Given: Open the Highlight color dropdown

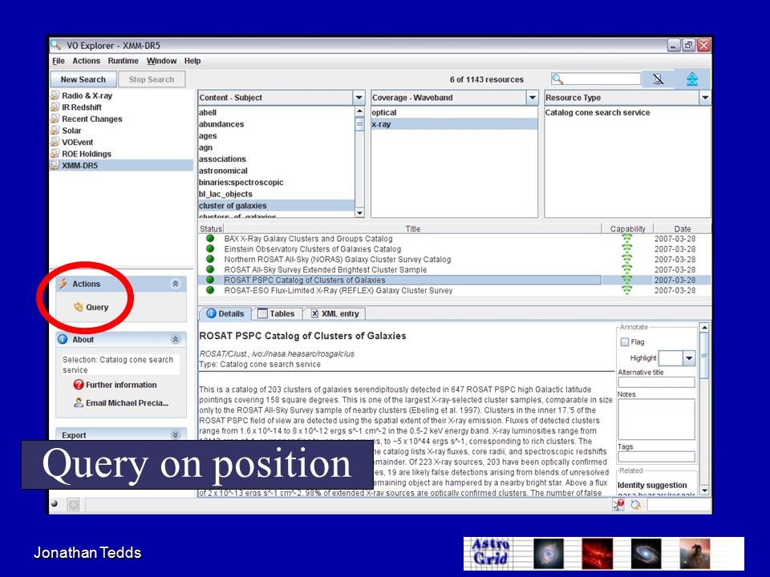Looking at the screenshot, I should click(689, 358).
